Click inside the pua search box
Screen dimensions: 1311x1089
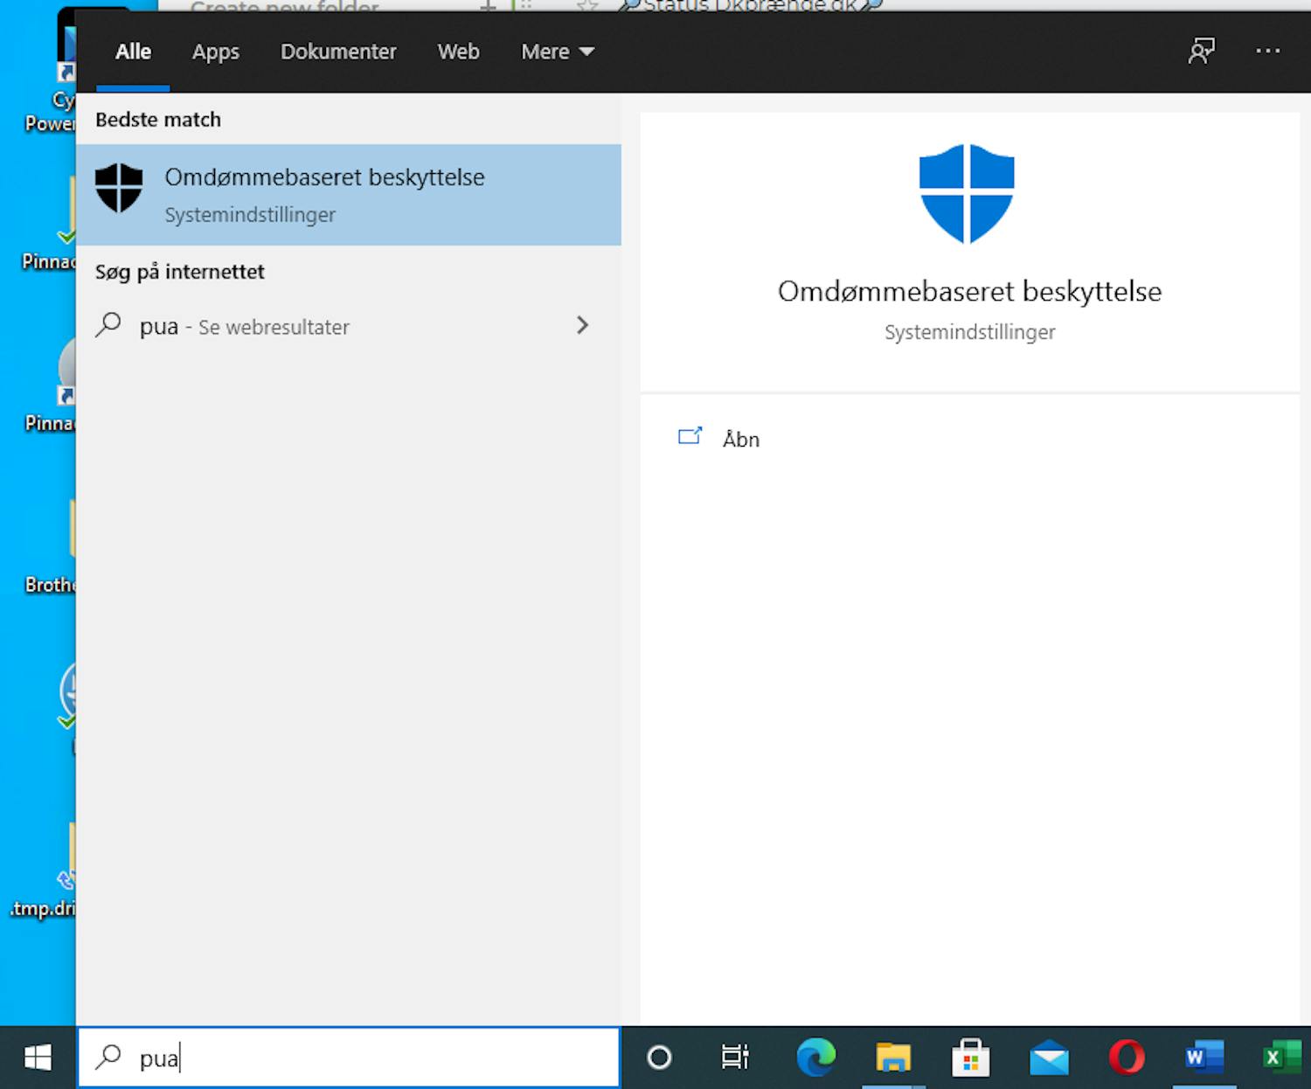click(x=350, y=1058)
